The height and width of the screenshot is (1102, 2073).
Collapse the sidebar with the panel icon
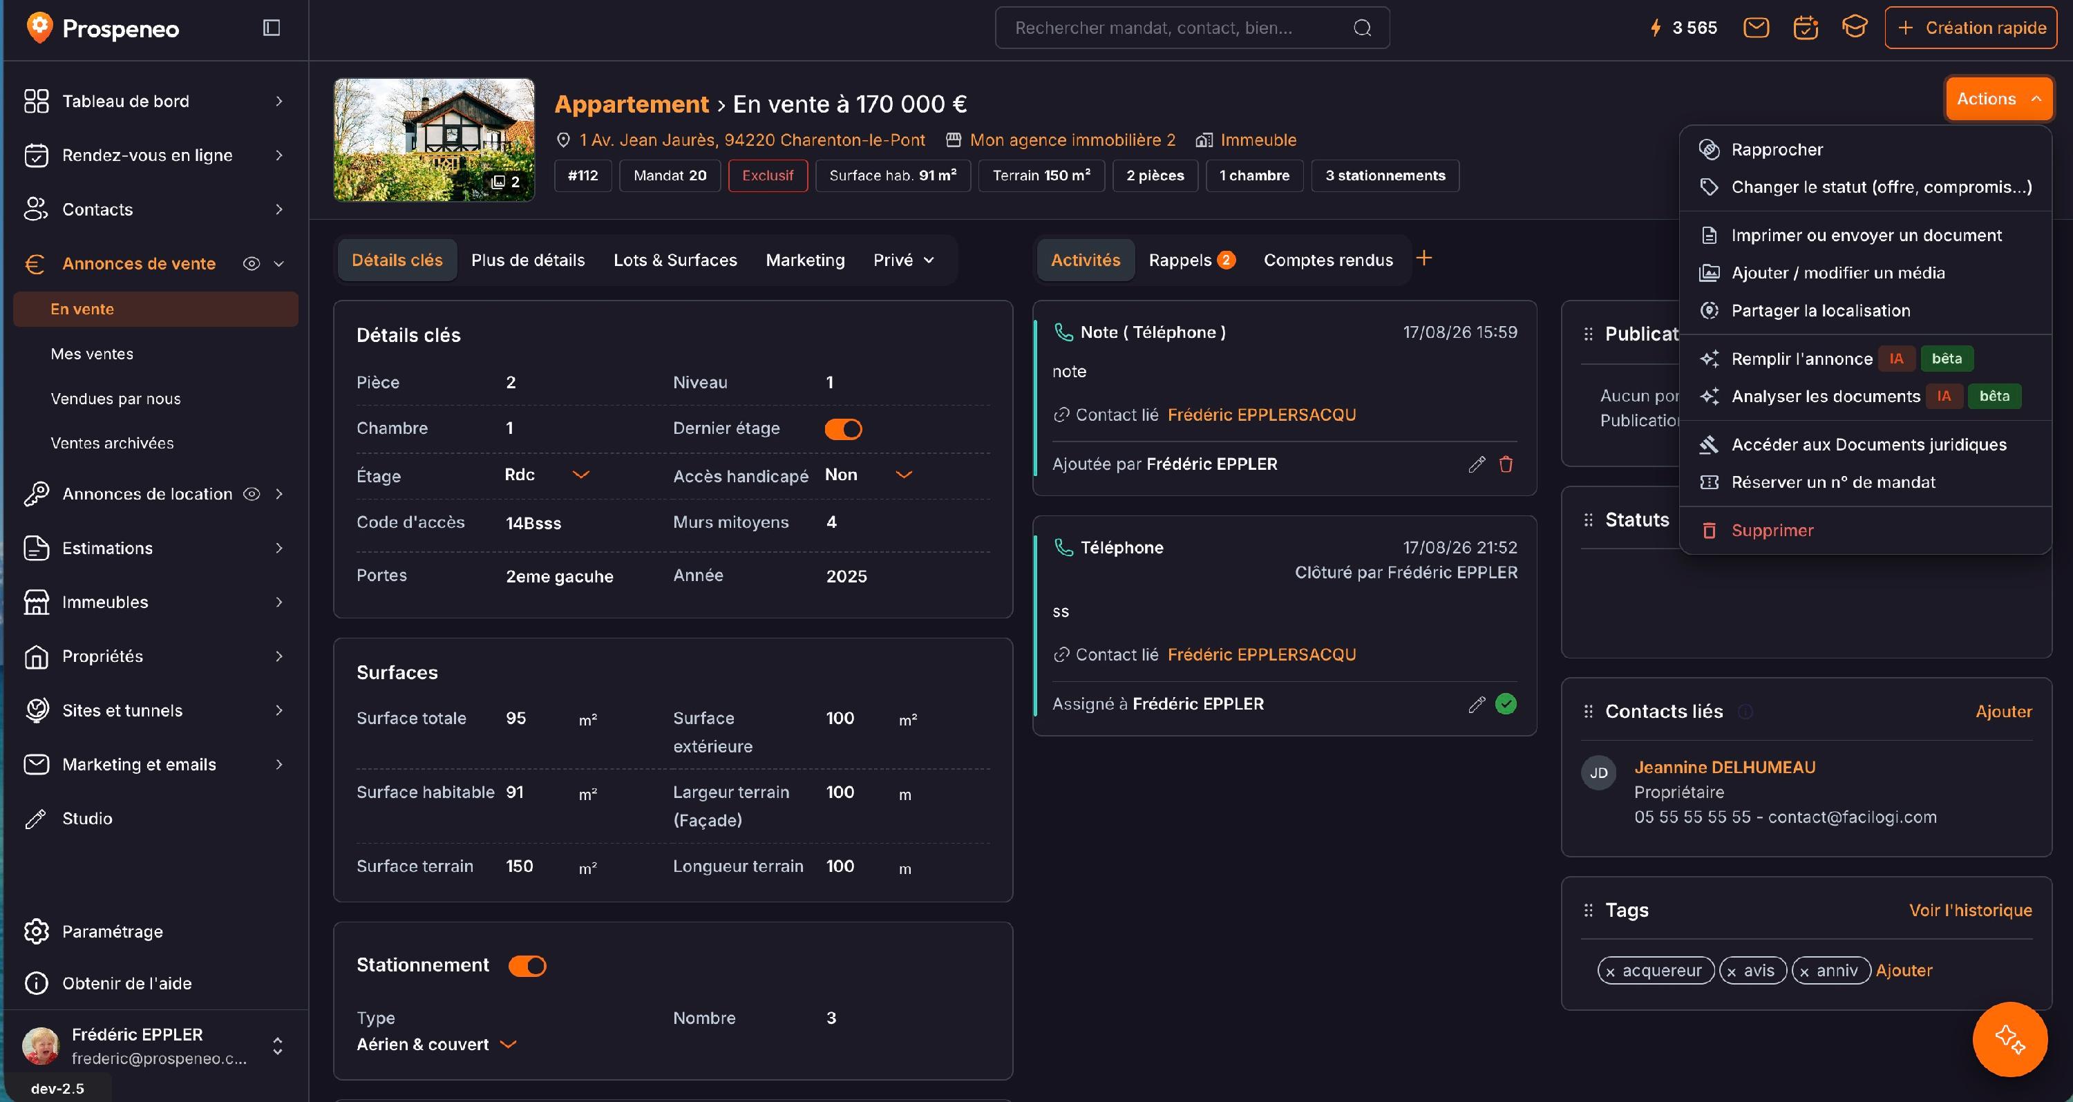(x=271, y=28)
